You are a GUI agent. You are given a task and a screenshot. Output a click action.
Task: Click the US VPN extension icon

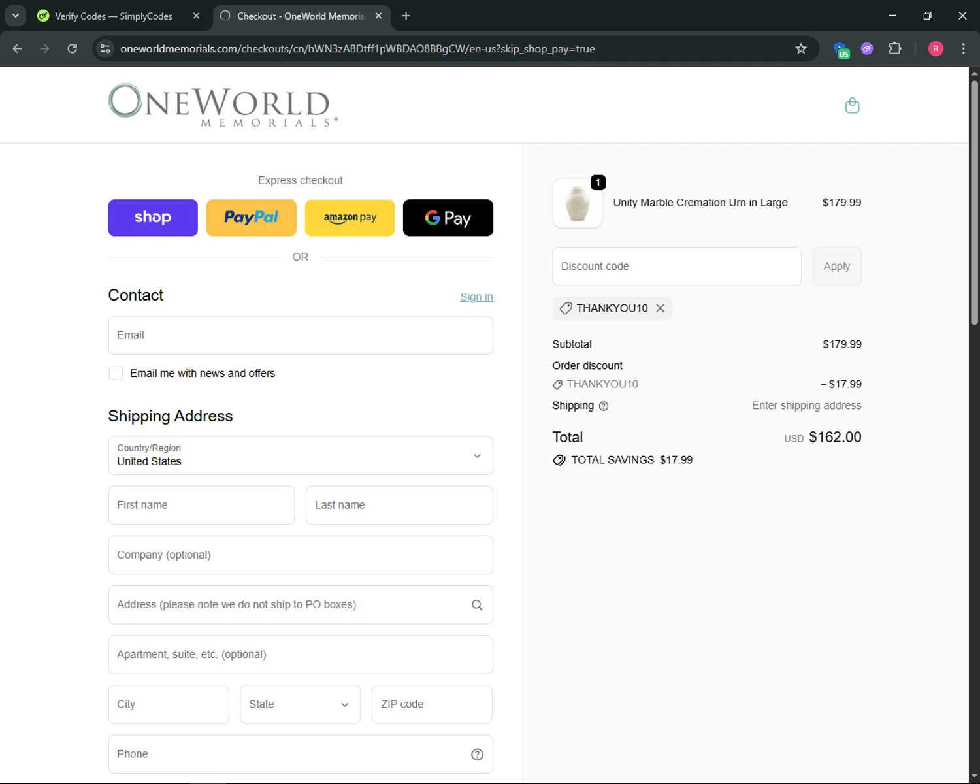[x=841, y=50]
